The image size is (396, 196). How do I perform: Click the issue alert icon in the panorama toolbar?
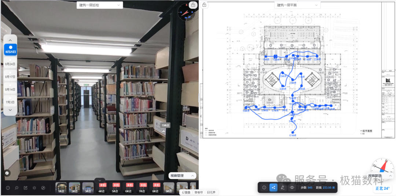8,188
